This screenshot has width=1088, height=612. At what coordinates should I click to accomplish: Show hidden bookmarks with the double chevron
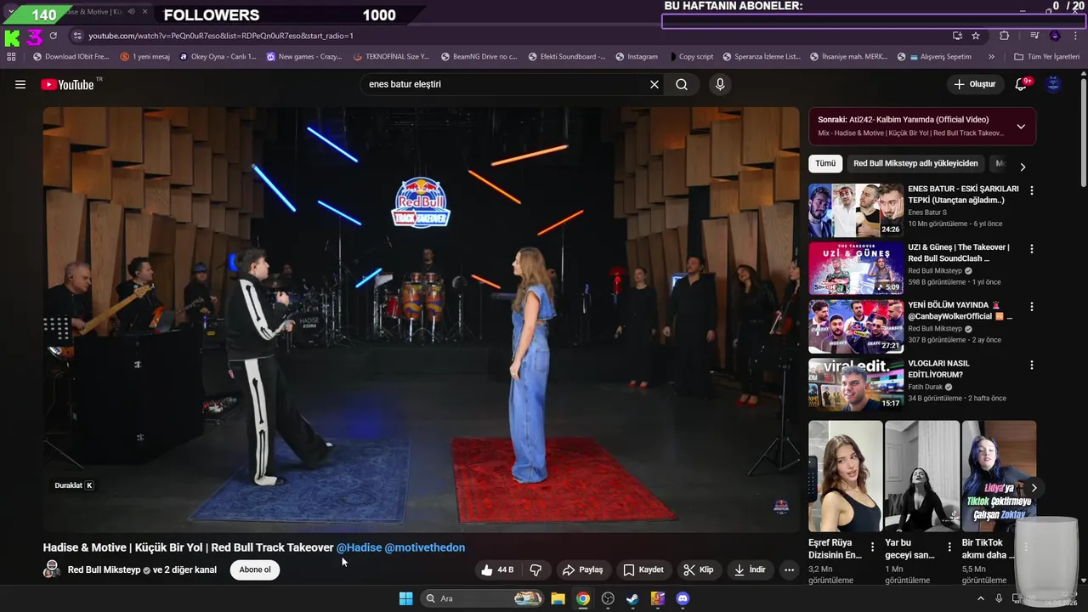coord(991,57)
